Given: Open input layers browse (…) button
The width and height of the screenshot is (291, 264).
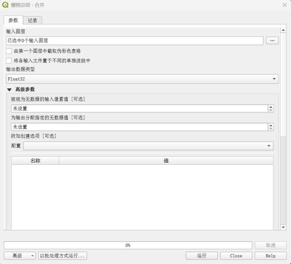Looking at the screenshot, I should [272, 41].
